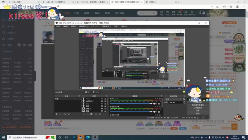Switch to the 斗鱼 - 搜索 browser tab

(24, 2)
